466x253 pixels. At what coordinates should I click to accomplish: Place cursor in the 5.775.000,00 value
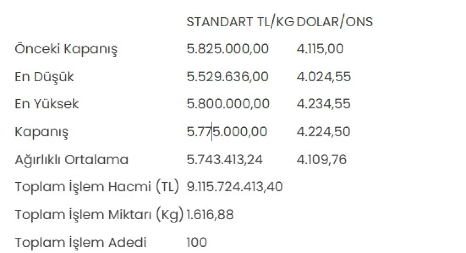227,131
